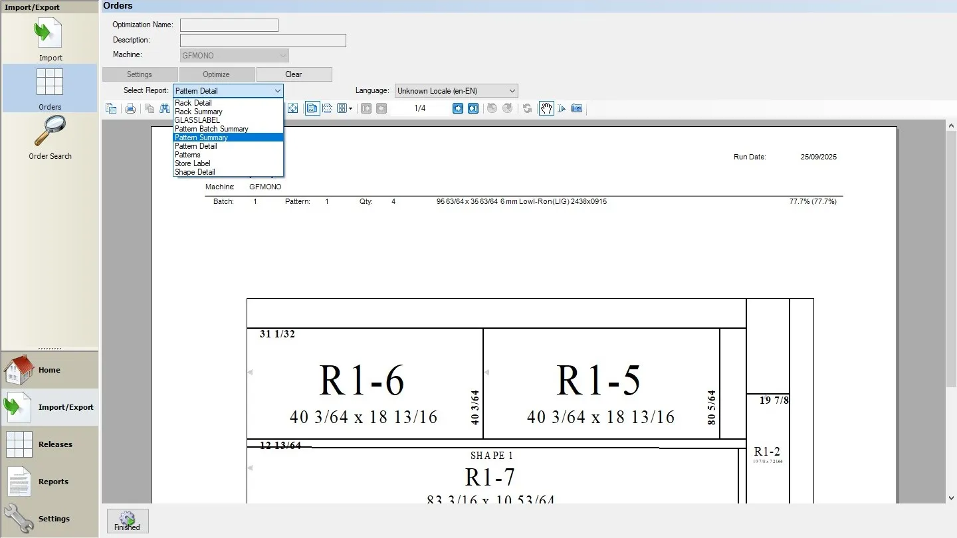
Task: Click the Clear button
Action: pos(294,74)
